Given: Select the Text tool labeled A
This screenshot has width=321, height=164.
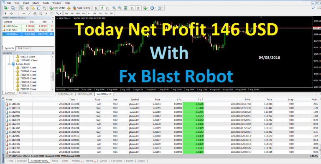Looking at the screenshot, I should [x=46, y=13].
